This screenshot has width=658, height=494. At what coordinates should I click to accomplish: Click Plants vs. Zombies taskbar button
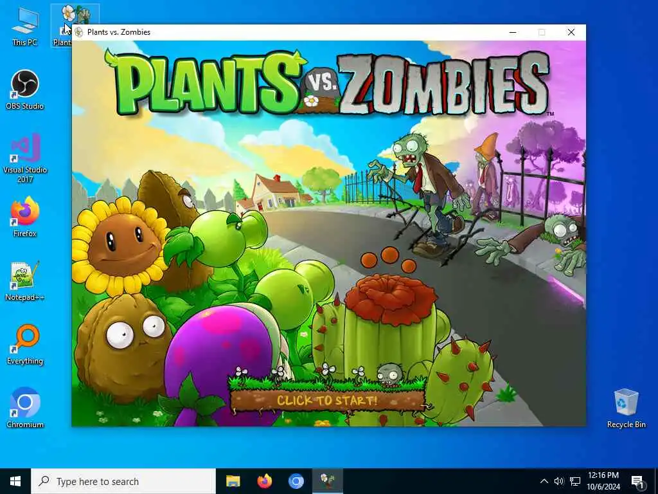327,481
